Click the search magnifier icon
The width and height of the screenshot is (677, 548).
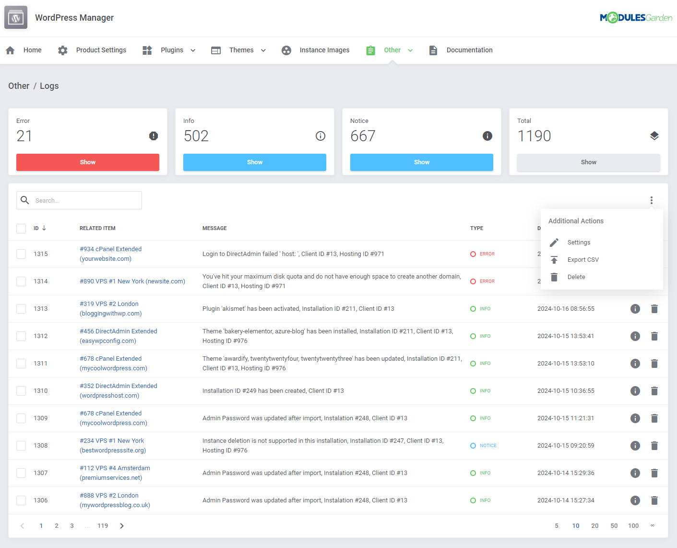(25, 200)
